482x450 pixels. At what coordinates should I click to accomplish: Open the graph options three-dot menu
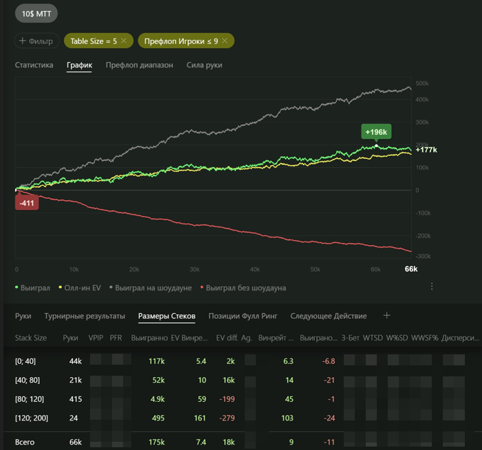point(432,286)
